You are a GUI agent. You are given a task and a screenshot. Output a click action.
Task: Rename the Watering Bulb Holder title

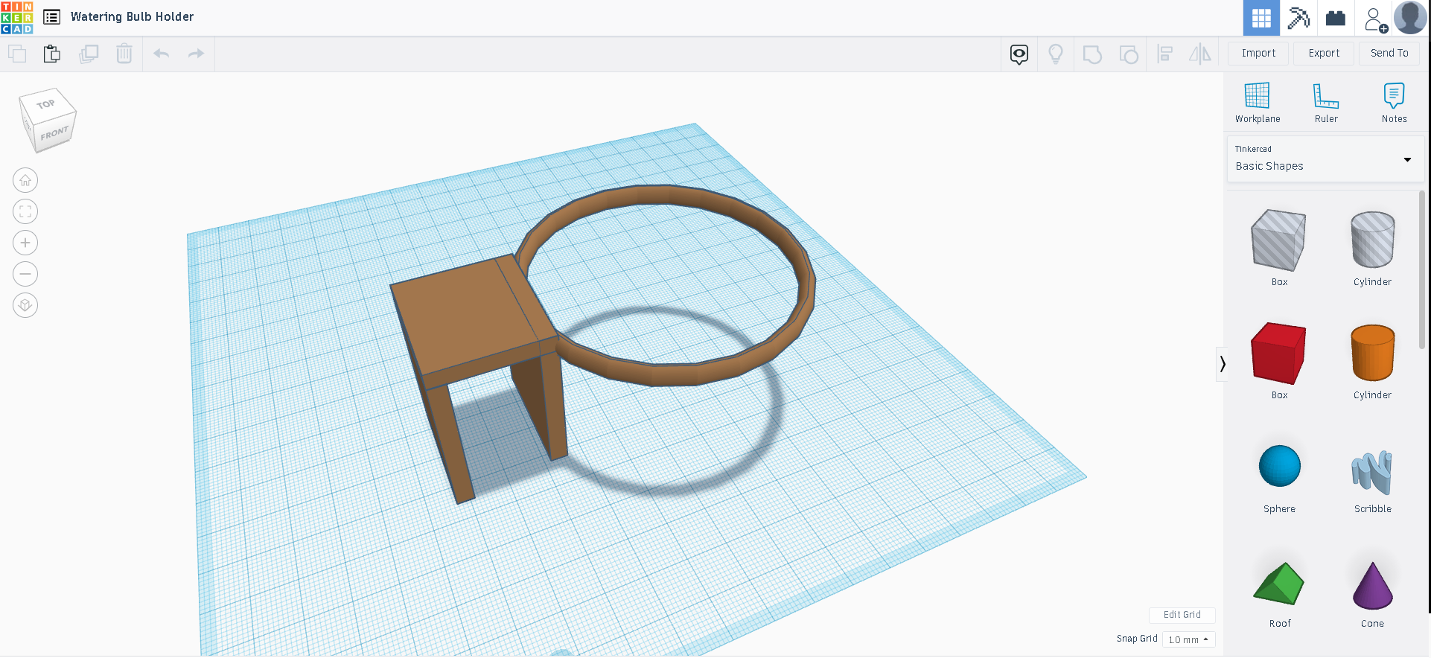(132, 16)
